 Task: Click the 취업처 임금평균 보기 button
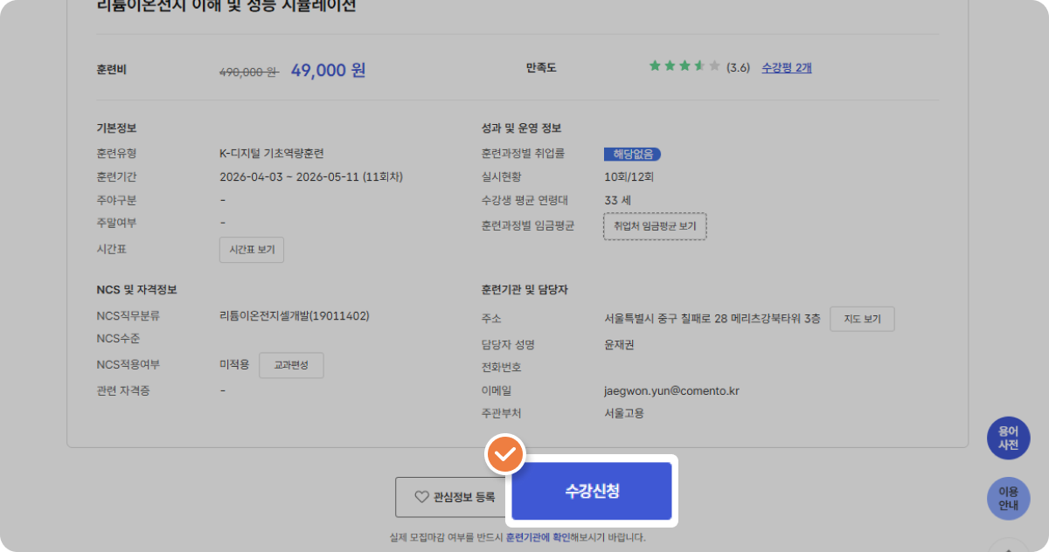click(x=655, y=226)
